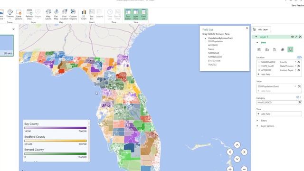Toggle the Field List view button
The height and width of the screenshot is (171, 304).
(x=143, y=14)
